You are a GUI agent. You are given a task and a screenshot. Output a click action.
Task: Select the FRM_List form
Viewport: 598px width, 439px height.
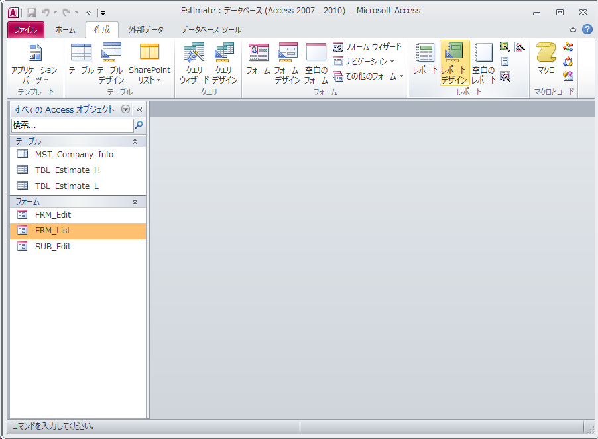78,231
